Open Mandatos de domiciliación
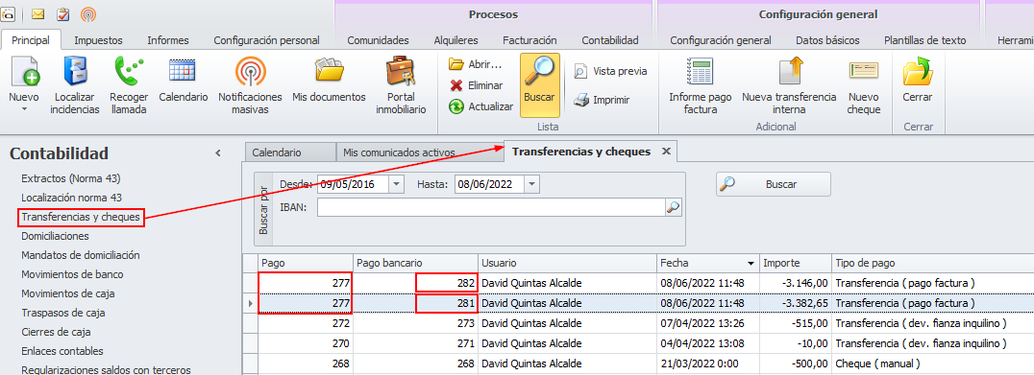 pyautogui.click(x=81, y=254)
